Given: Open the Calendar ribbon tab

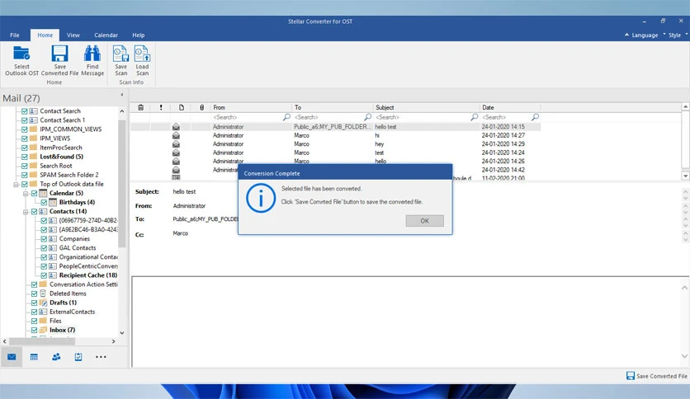Looking at the screenshot, I should [x=106, y=35].
